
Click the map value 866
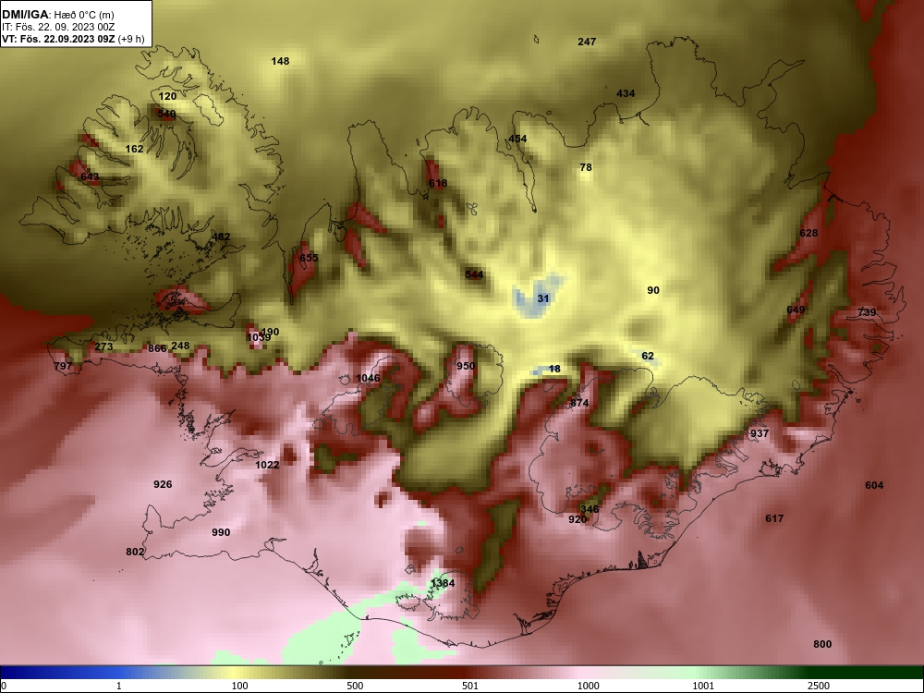pyautogui.click(x=157, y=348)
